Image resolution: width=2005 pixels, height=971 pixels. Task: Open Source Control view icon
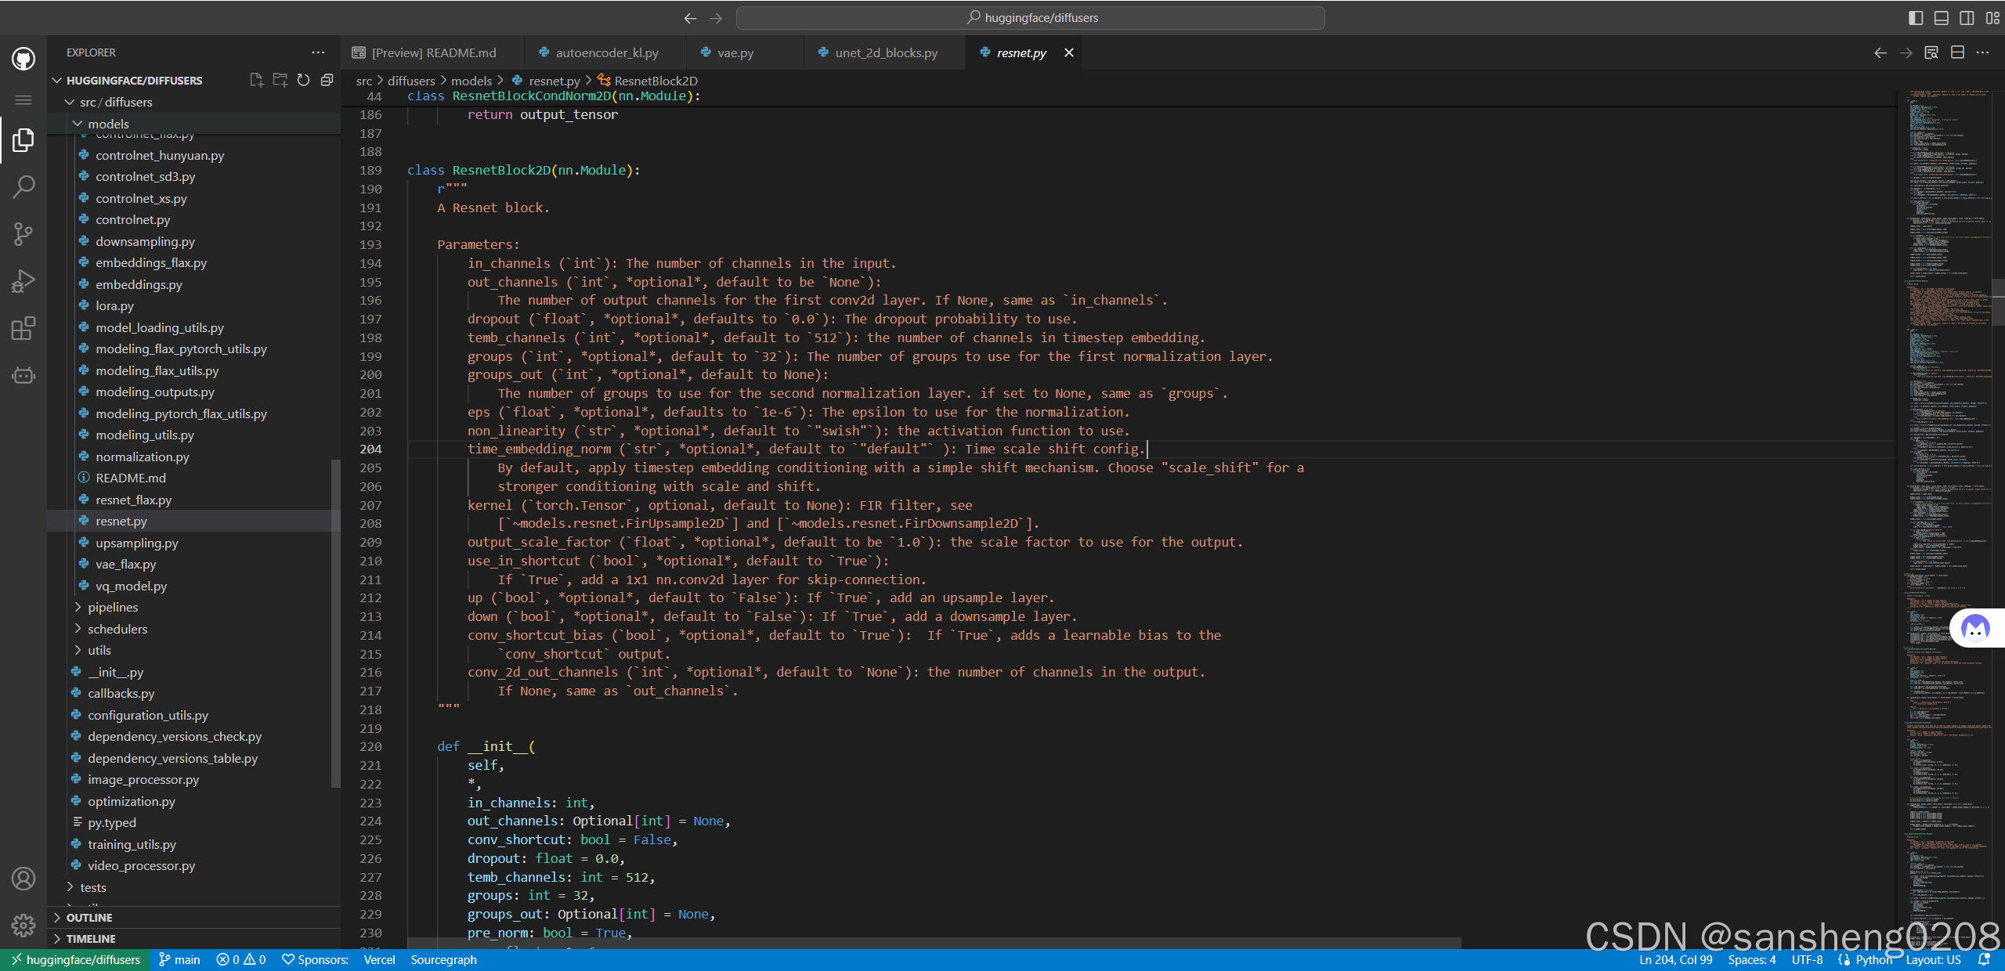pos(23,233)
